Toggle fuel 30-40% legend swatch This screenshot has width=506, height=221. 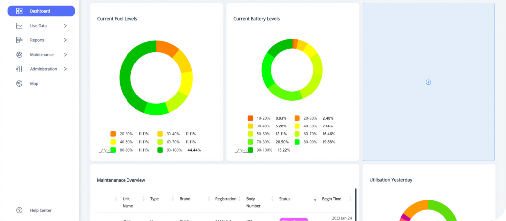160,134
